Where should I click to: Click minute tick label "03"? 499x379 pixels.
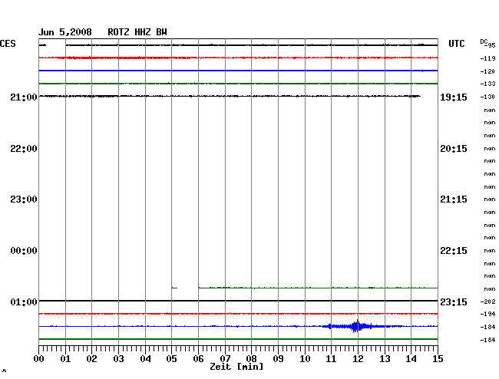pyautogui.click(x=118, y=359)
